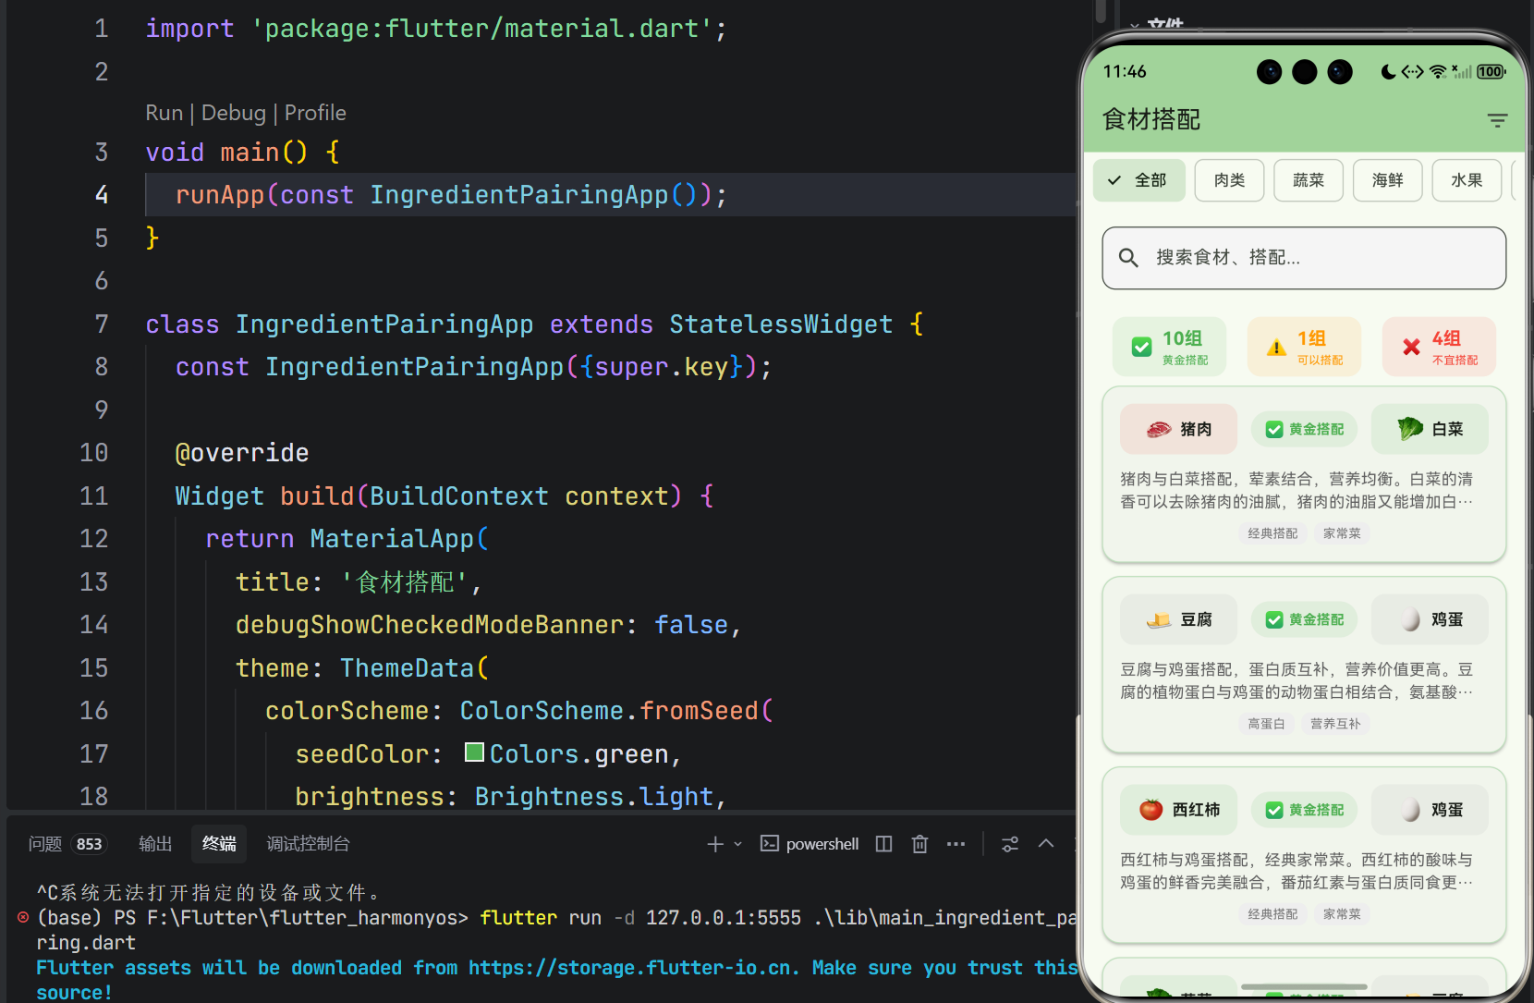Screen dimensions: 1534x1003
Task: Tap the 高蛋白 tag in the 豆腐 card
Action: [x=1266, y=724]
